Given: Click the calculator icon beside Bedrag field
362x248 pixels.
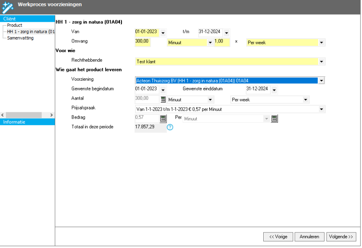Looking at the screenshot, I should (163, 119).
